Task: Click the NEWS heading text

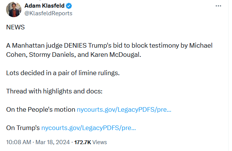Action: pos(15,27)
